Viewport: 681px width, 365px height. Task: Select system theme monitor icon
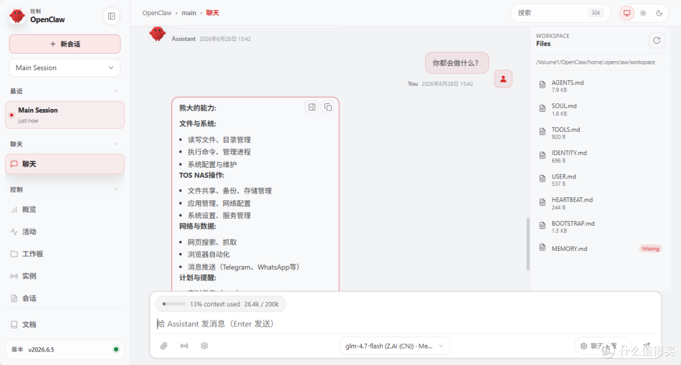(627, 13)
